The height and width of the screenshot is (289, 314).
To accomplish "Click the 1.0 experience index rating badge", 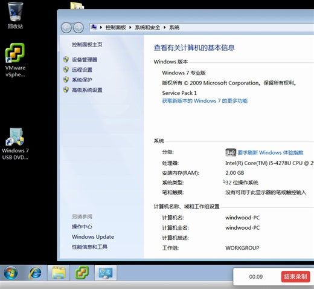I will point(231,152).
